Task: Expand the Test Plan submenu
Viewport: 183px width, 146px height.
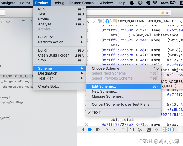Action: pos(60,78)
